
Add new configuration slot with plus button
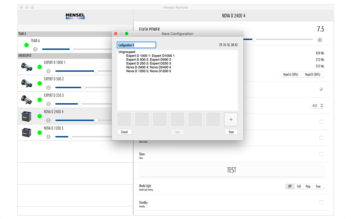[x=231, y=120]
